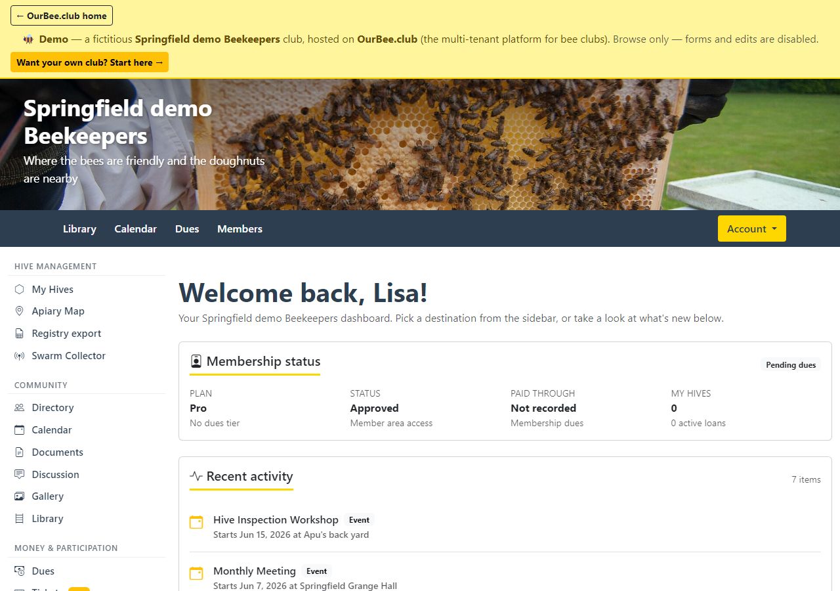Viewport: 840px width, 591px height.
Task: Open the Monthly Meeting event
Action: [255, 571]
